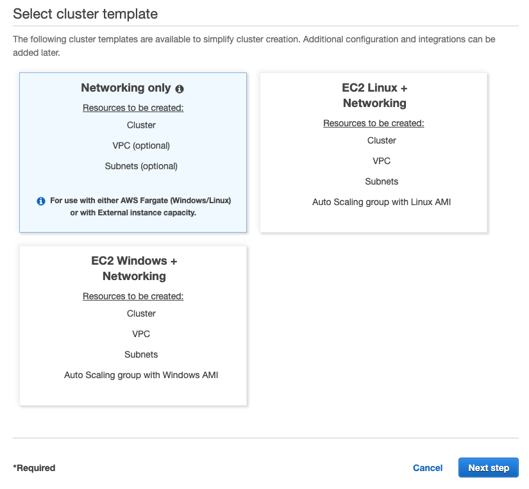Viewport: 529px width, 489px height.
Task: Cancel the cluster creation
Action: [427, 467]
